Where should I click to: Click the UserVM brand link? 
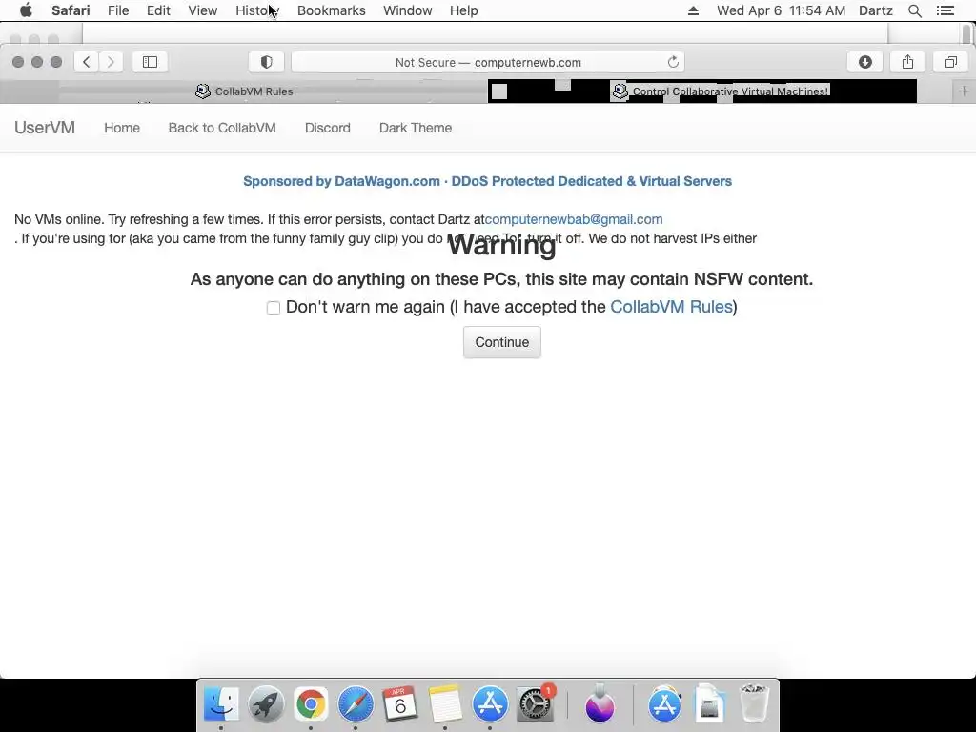45,128
